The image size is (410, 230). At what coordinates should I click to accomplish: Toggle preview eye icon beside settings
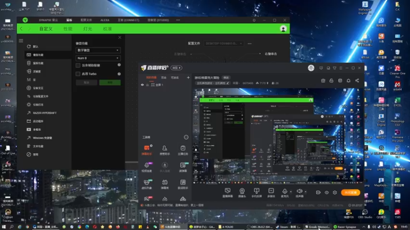pos(326,193)
